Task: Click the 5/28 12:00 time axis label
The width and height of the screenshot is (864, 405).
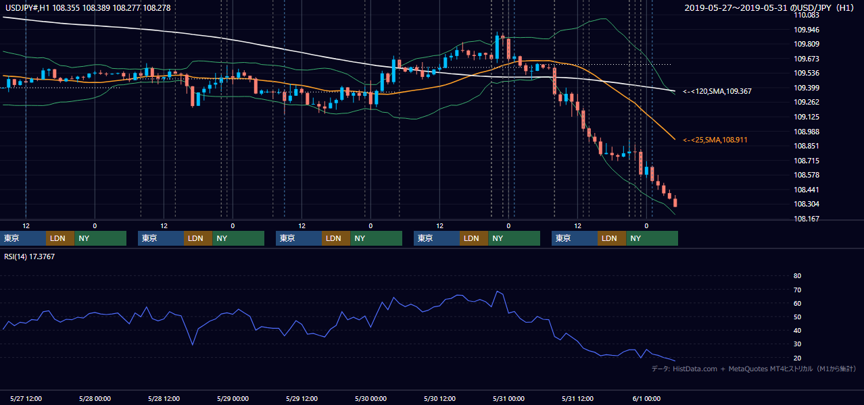Action: click(x=163, y=398)
